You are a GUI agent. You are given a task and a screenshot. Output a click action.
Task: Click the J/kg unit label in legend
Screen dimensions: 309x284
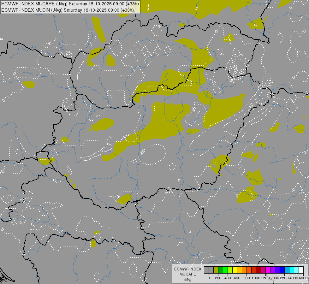[187, 280]
